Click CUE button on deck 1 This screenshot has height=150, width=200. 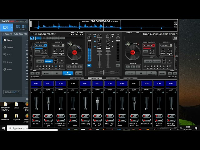click(x=47, y=73)
